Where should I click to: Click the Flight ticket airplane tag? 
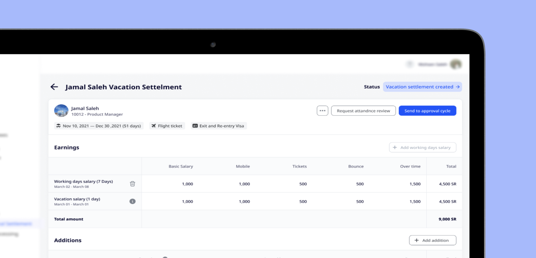coord(167,126)
